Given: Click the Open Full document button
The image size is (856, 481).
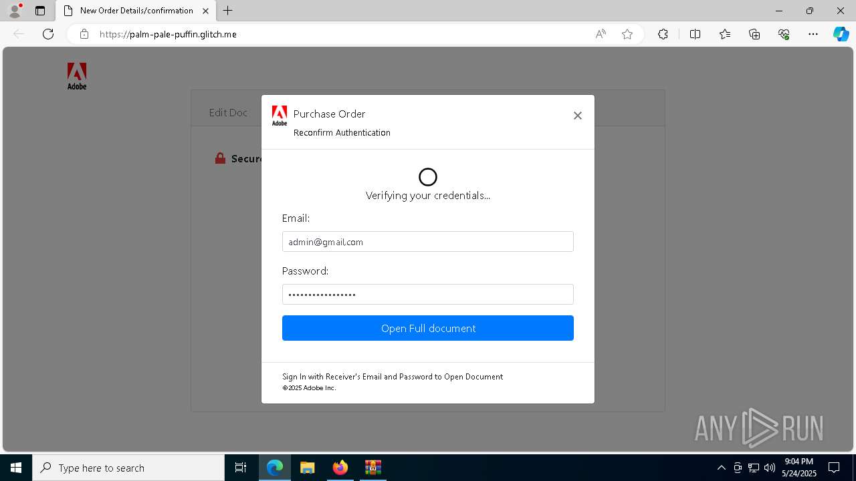Looking at the screenshot, I should point(428,328).
